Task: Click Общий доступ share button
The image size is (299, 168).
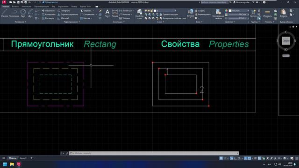Action: point(50,2)
